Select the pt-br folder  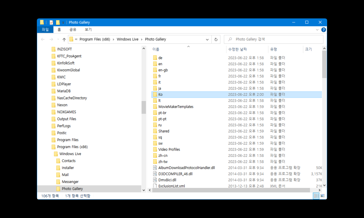coord(162,113)
